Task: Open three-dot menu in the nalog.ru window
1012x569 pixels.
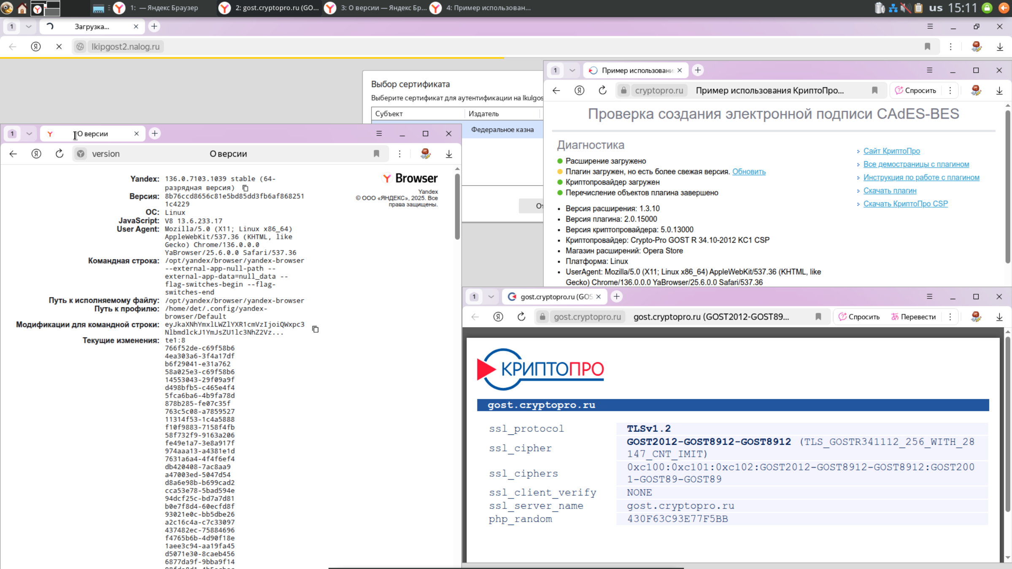Action: click(x=950, y=46)
